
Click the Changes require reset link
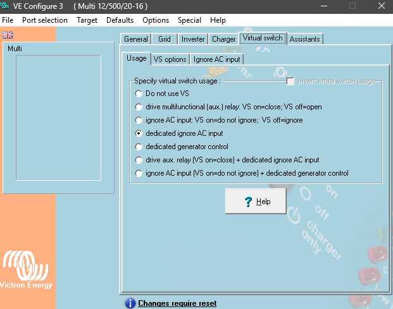point(177,303)
